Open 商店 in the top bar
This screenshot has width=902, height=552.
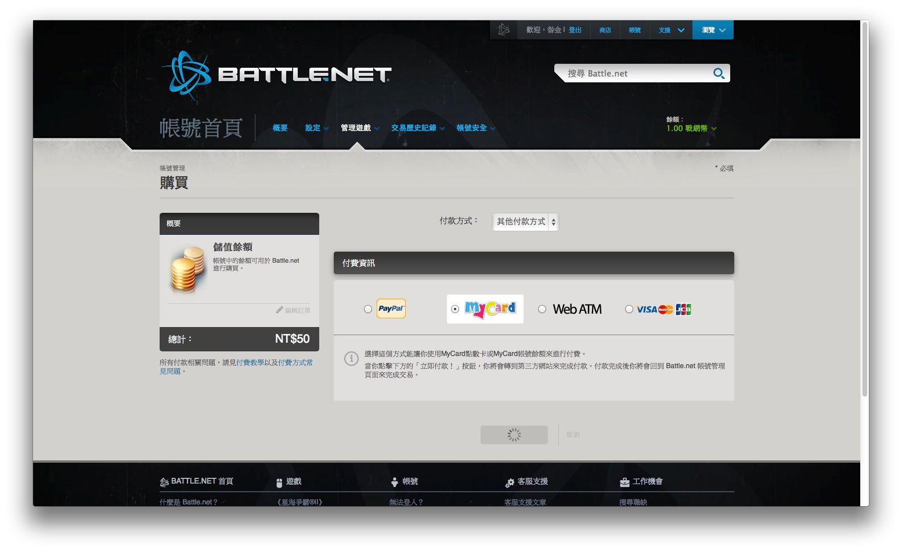[605, 30]
